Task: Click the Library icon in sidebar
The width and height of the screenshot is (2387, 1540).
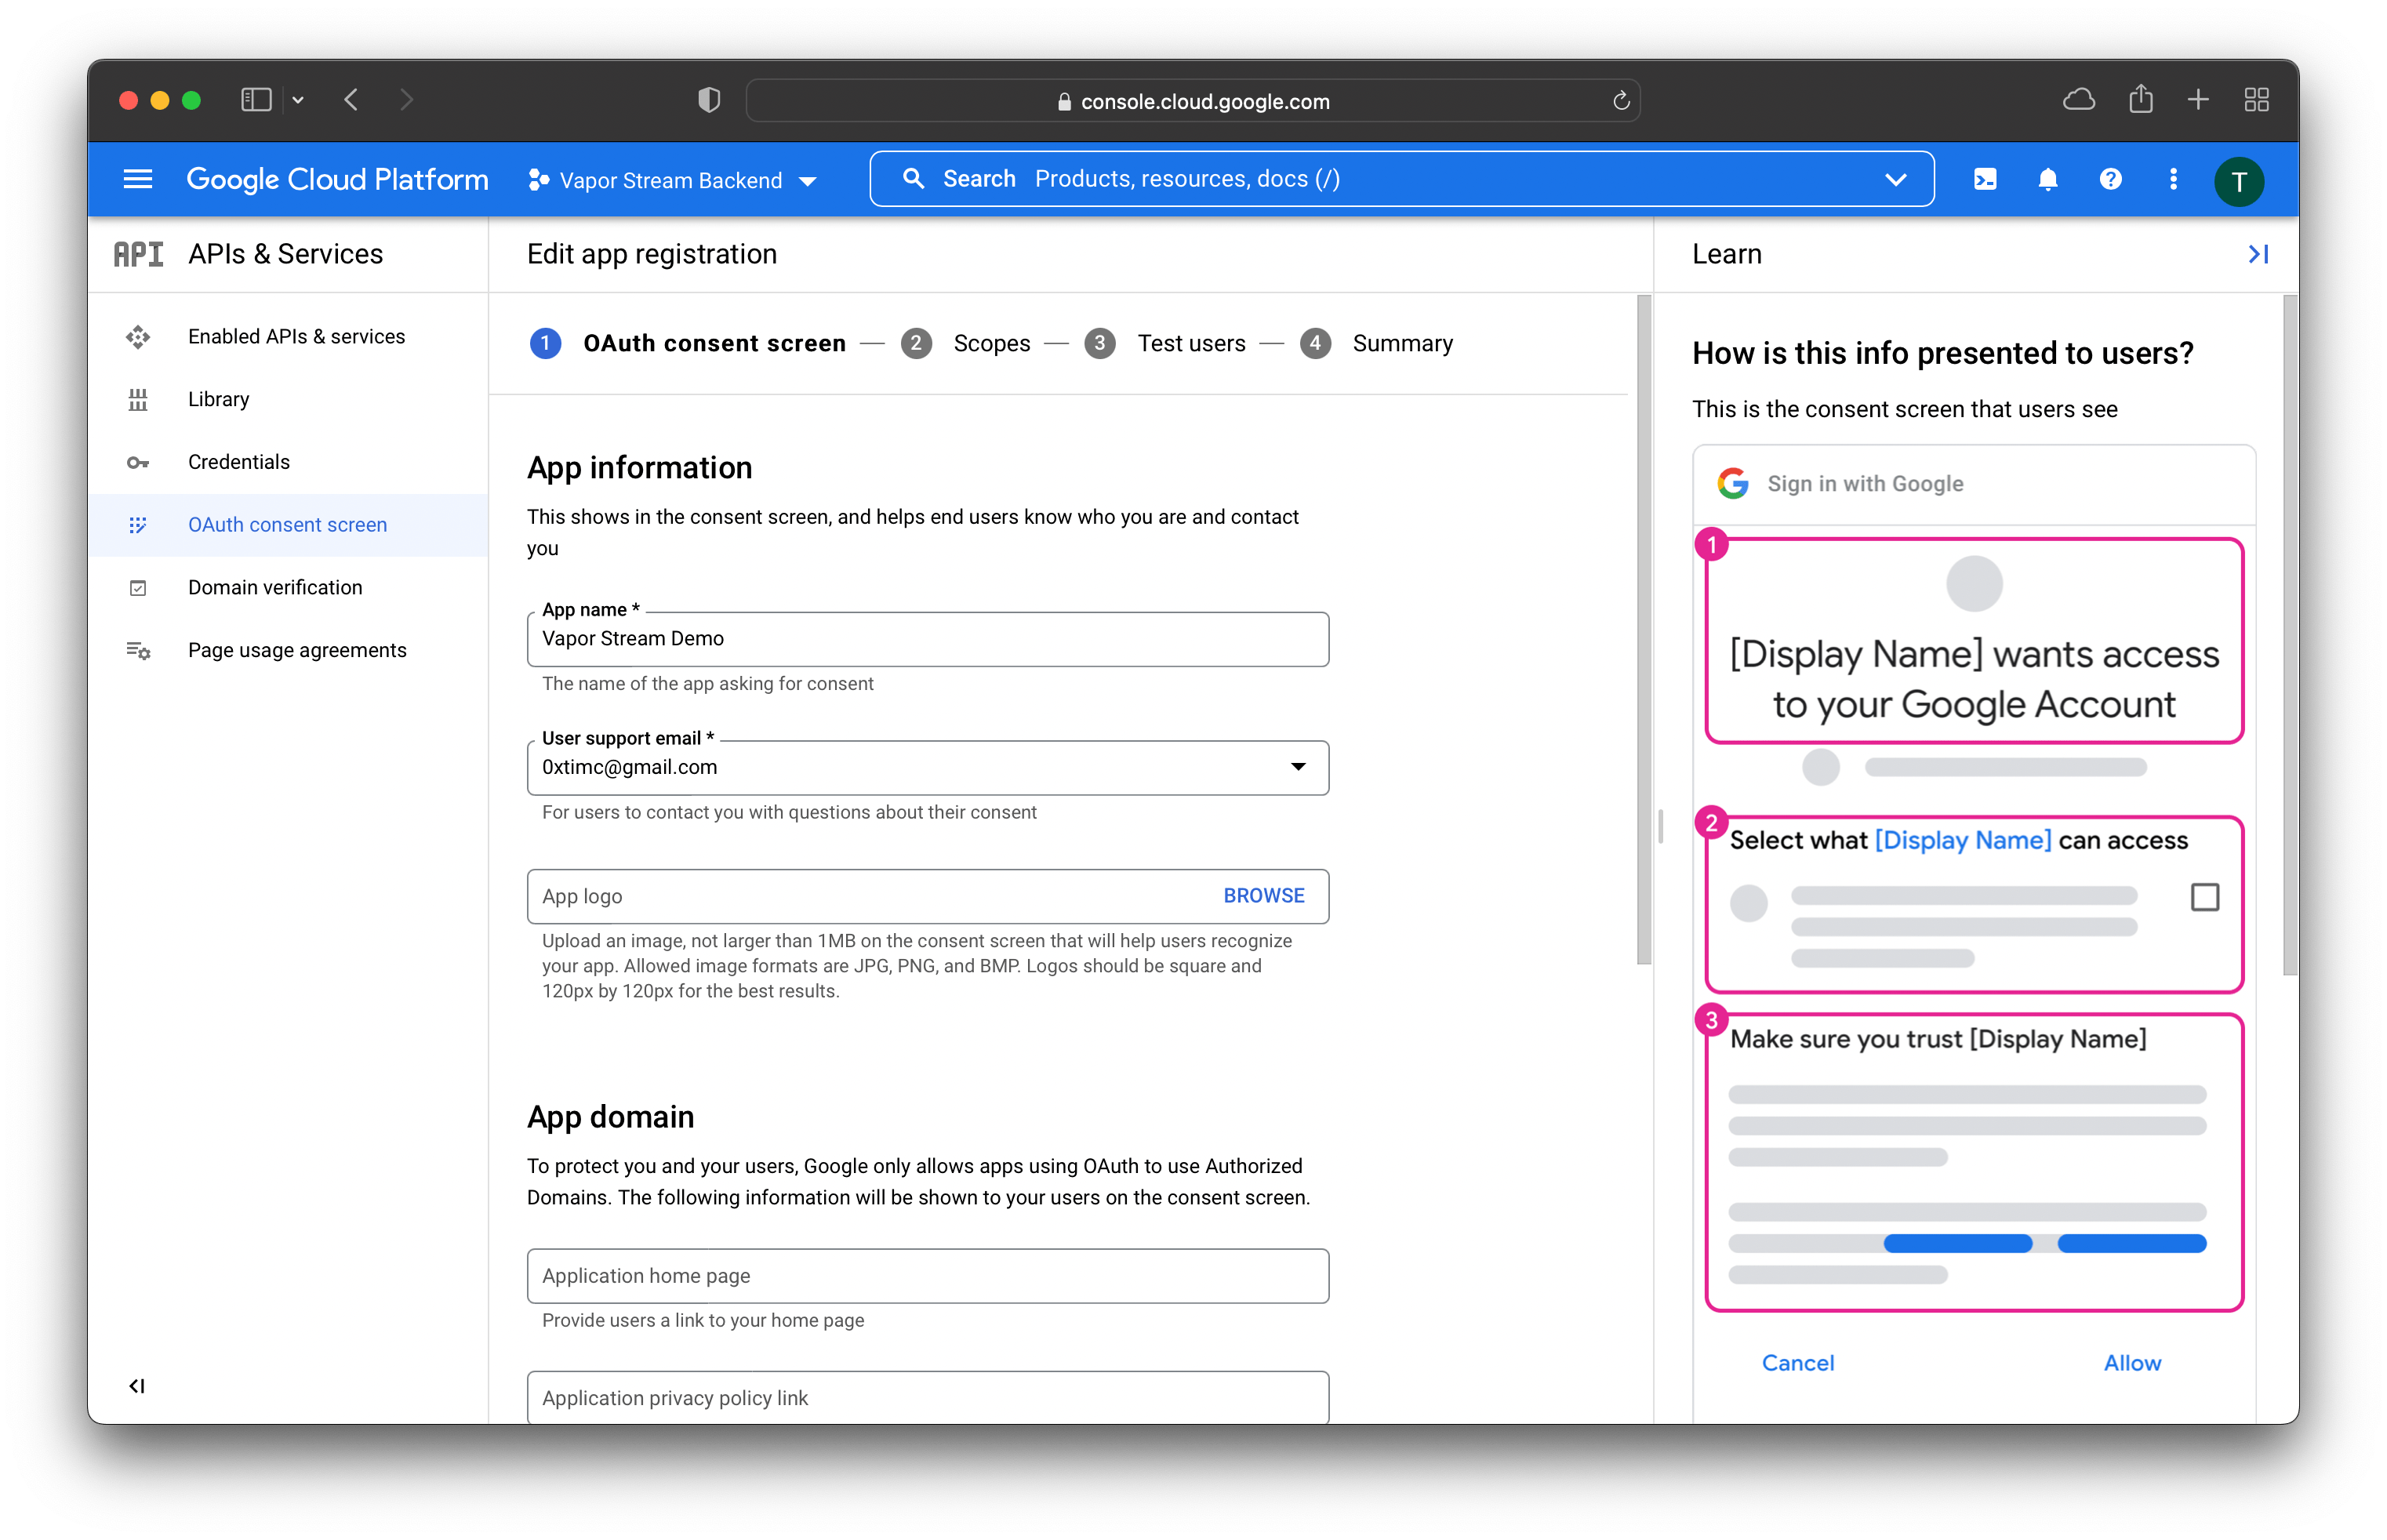Action: [x=139, y=398]
